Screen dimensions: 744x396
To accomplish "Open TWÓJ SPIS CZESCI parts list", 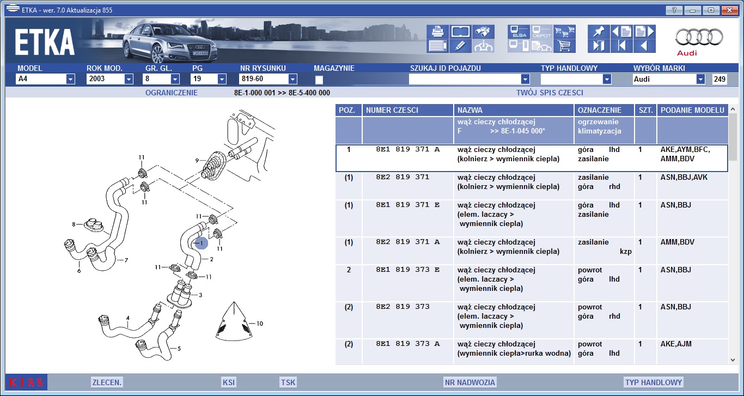I will click(550, 93).
